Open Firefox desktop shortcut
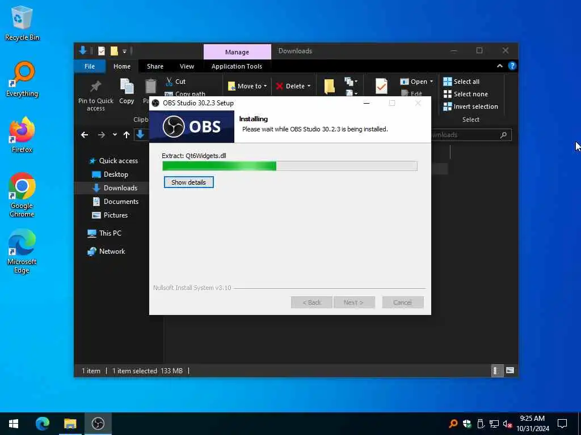Image resolution: width=581 pixels, height=435 pixels. 22,135
